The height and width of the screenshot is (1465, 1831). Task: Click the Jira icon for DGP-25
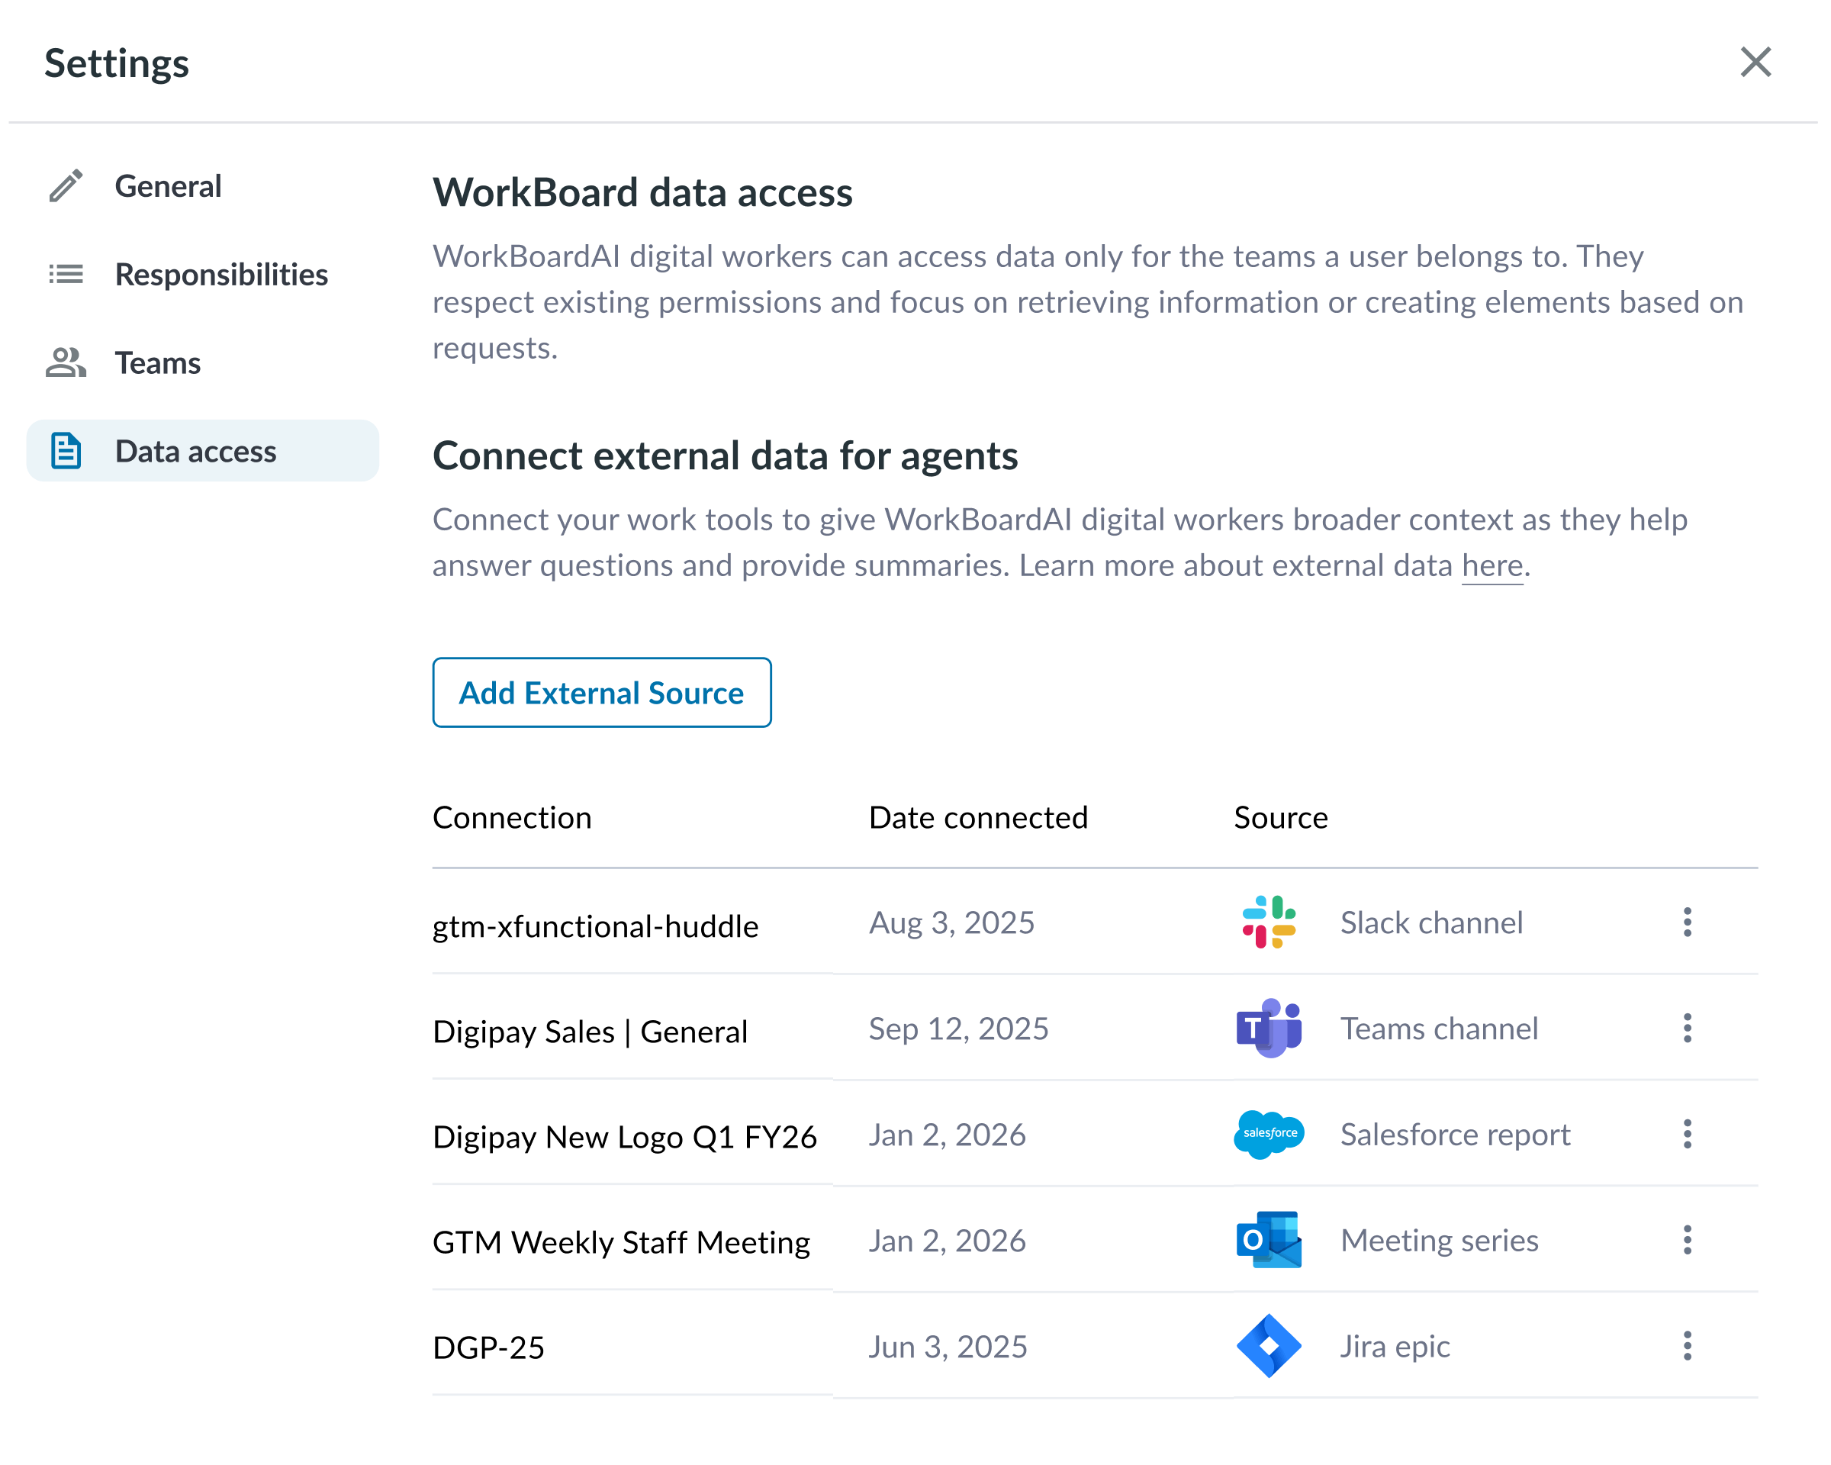[1269, 1346]
